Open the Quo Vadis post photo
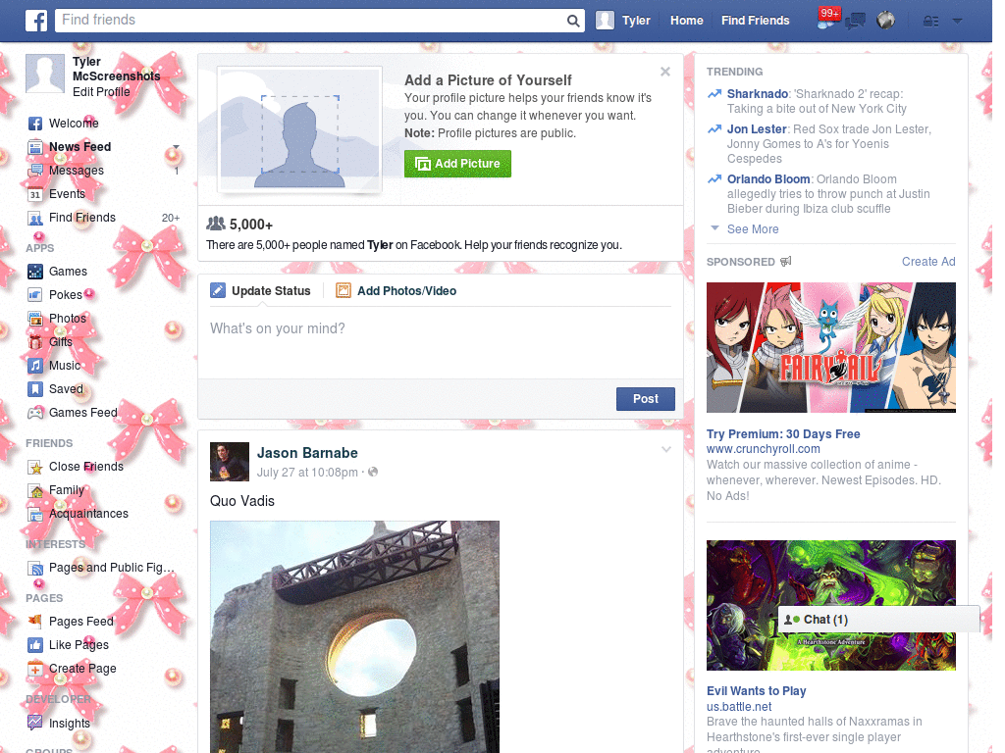 pyautogui.click(x=354, y=636)
